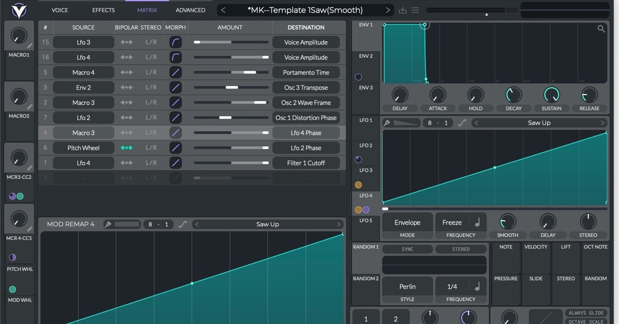Turn the SUSTAIN knob in the envelope section
619x324 pixels.
tap(551, 95)
